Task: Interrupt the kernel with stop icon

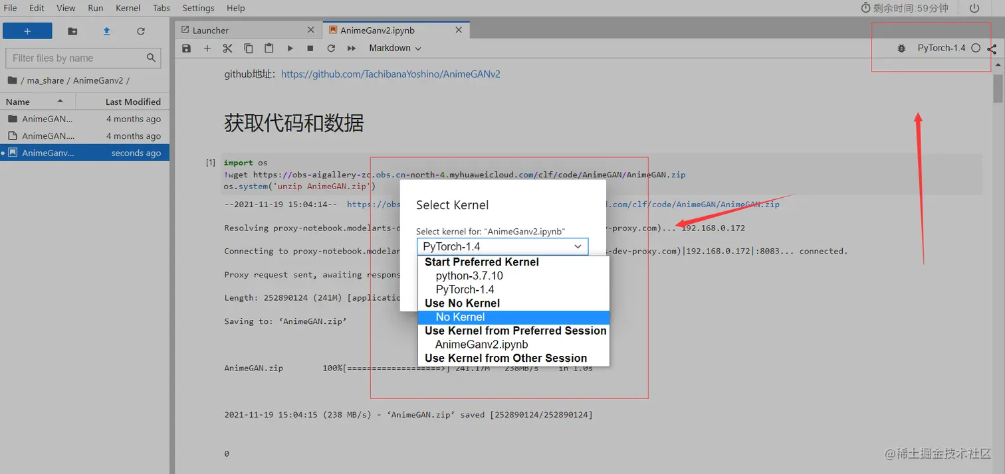Action: tap(310, 48)
